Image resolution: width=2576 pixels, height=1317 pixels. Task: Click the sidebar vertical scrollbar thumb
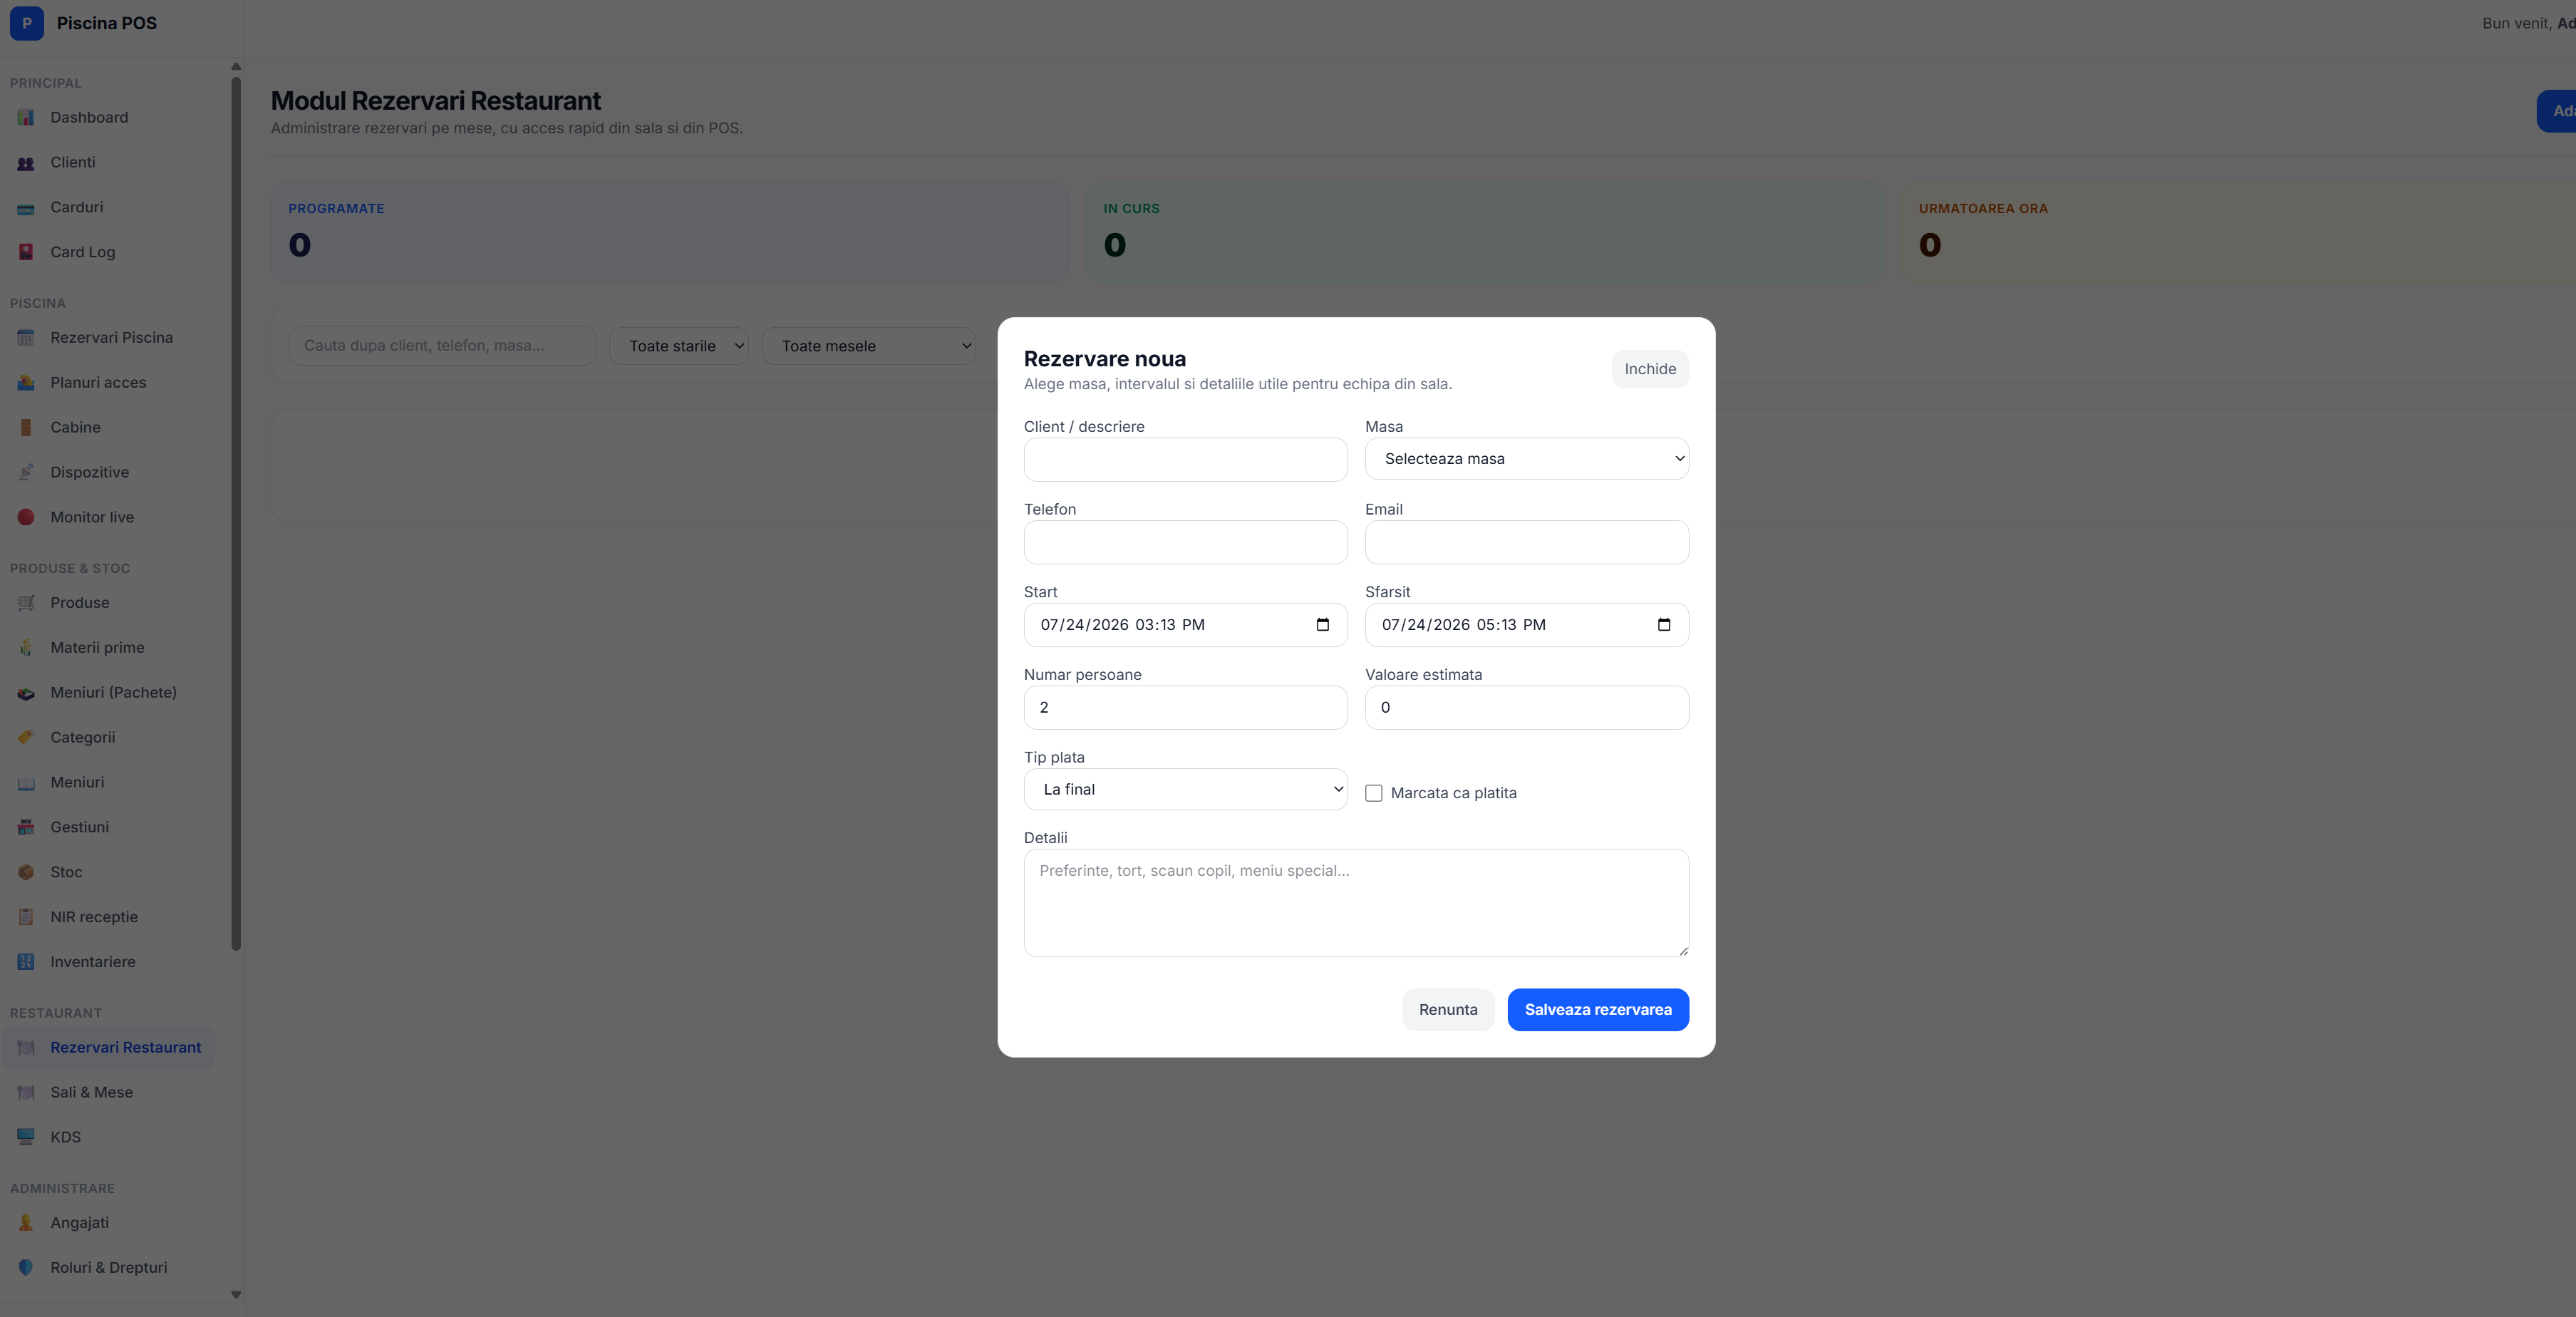coord(236,515)
